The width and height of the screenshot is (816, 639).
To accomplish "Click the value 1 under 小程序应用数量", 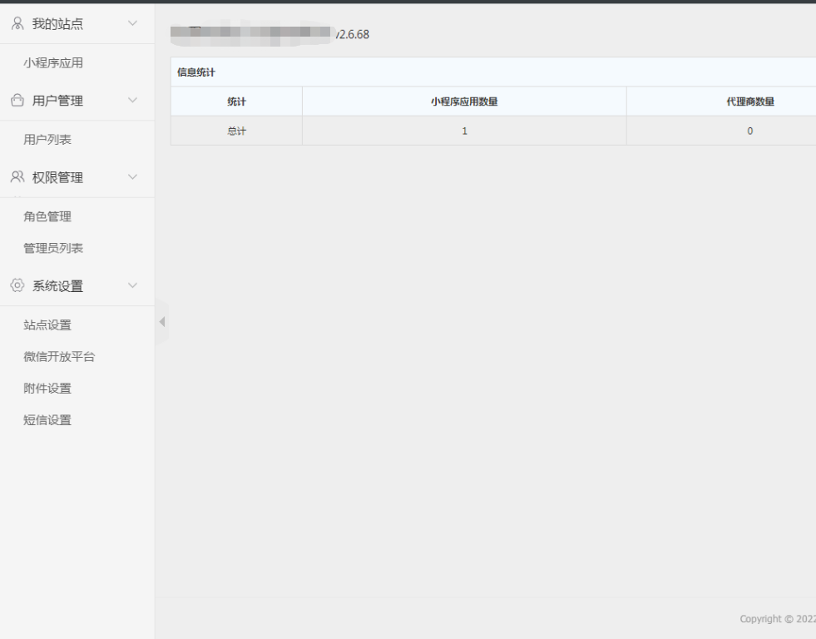I will [x=465, y=131].
